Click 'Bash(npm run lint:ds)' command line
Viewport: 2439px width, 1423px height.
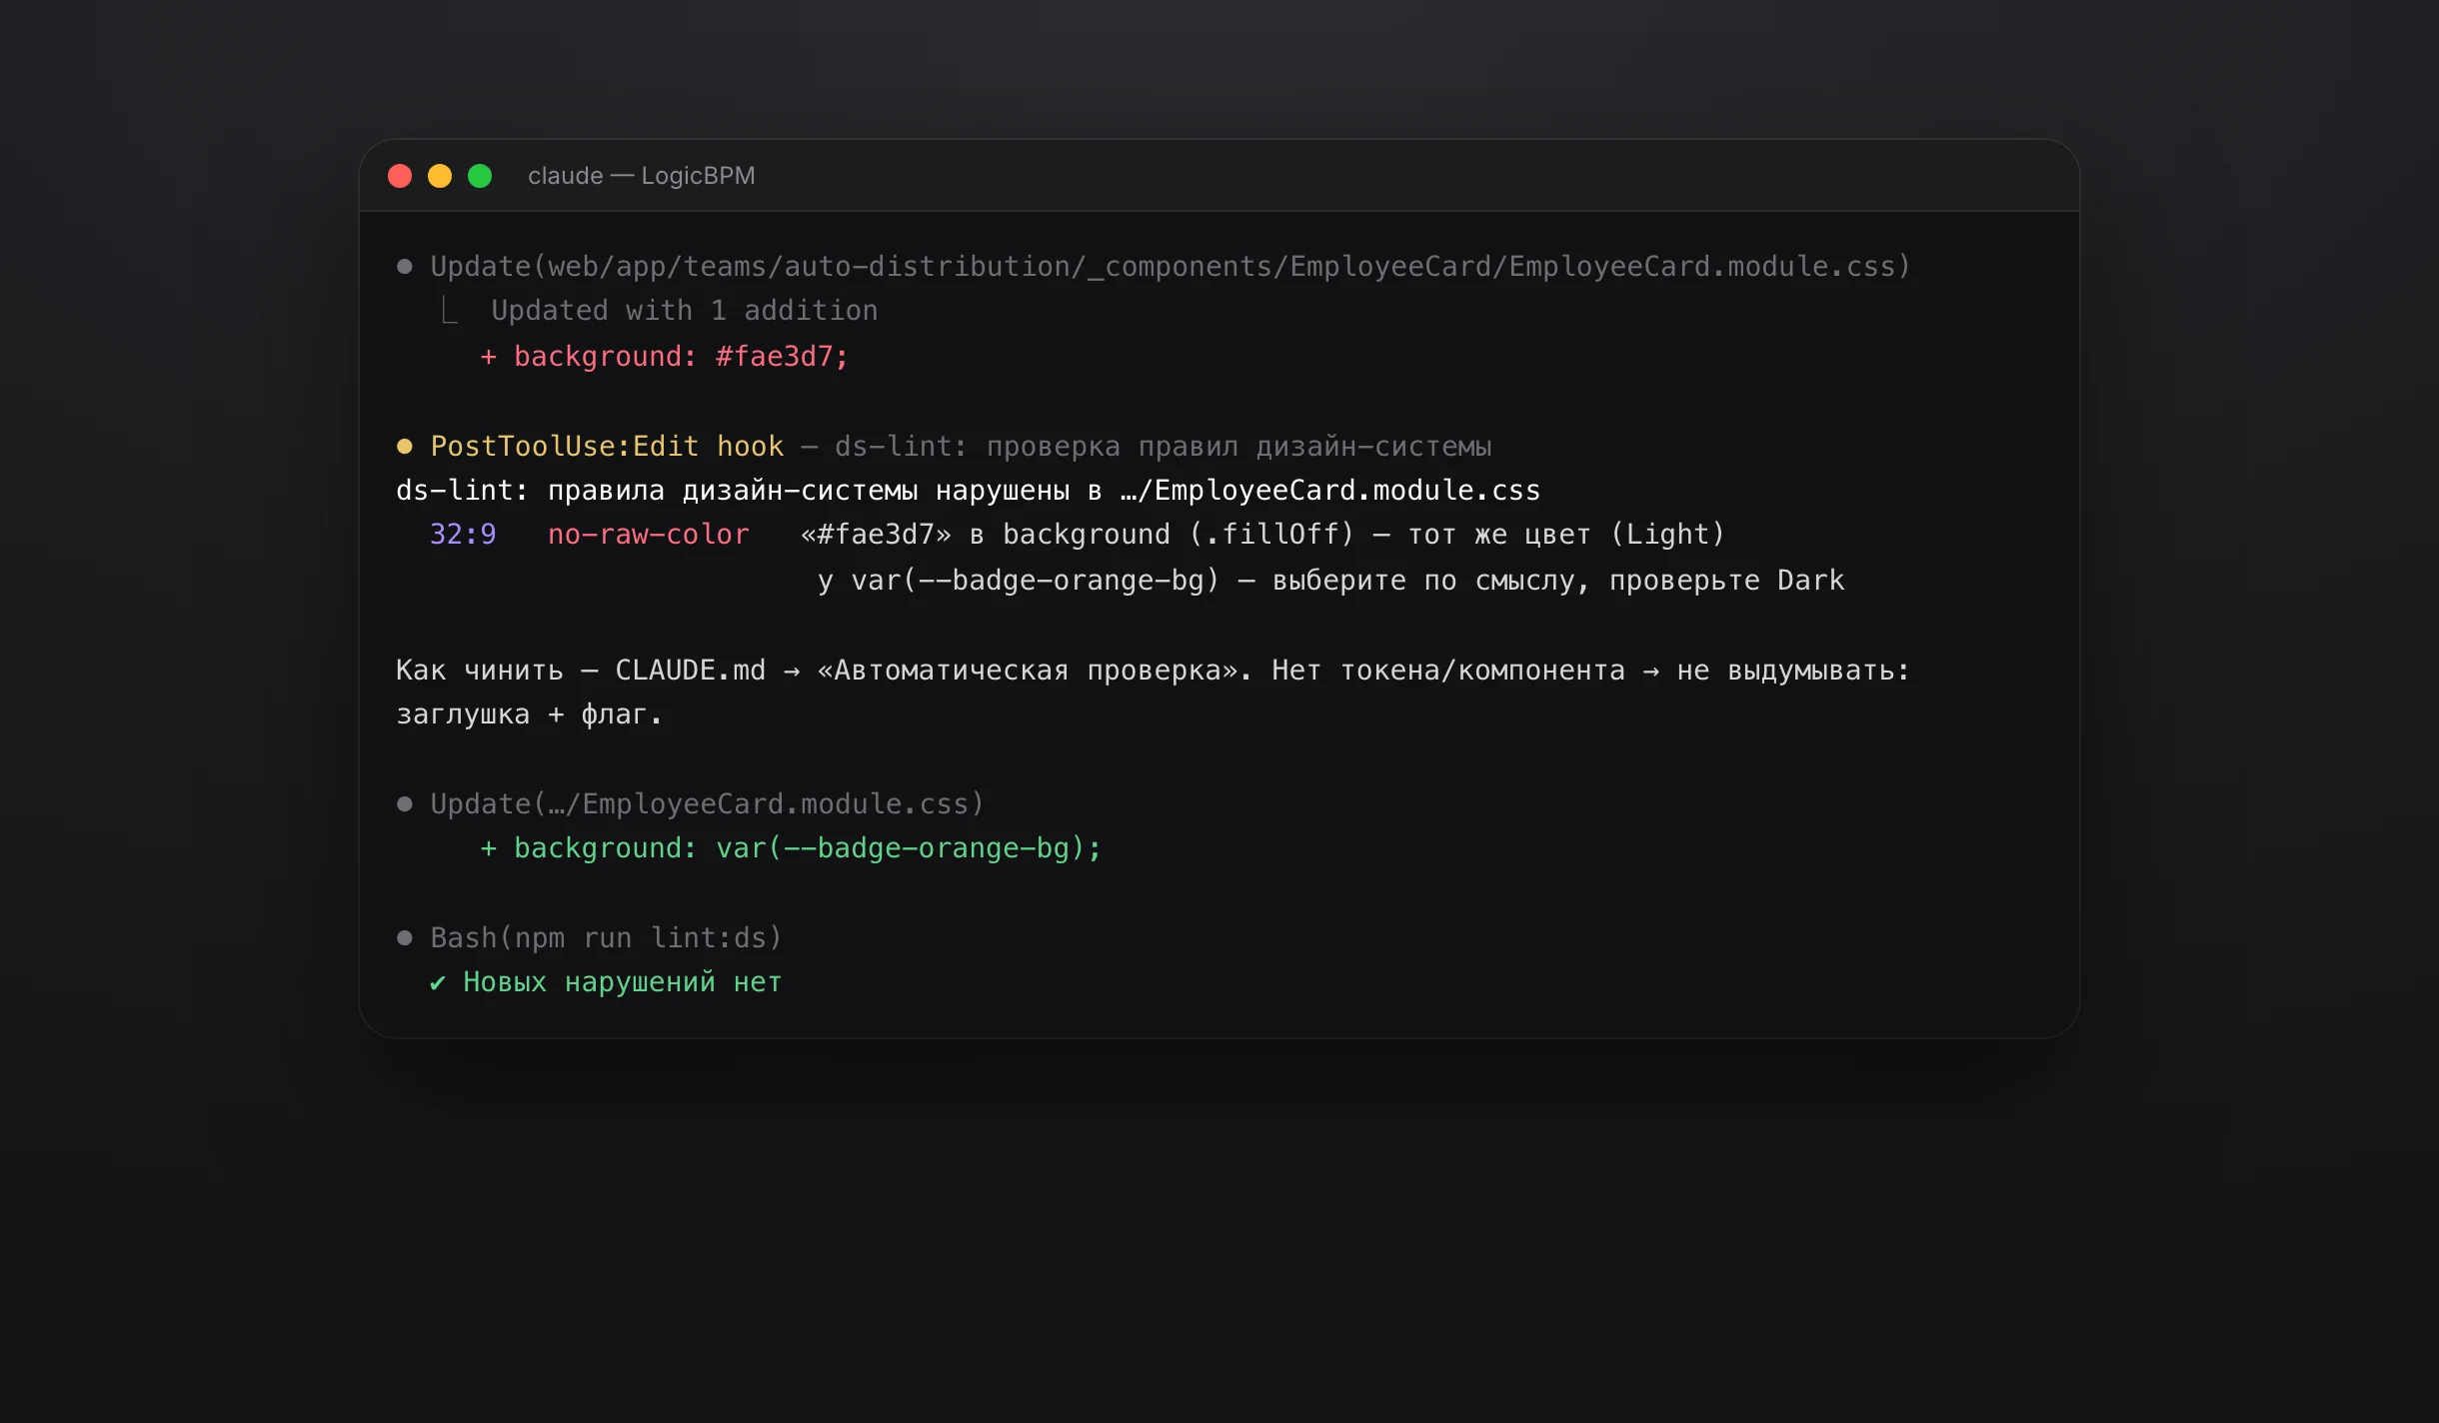coord(606,937)
